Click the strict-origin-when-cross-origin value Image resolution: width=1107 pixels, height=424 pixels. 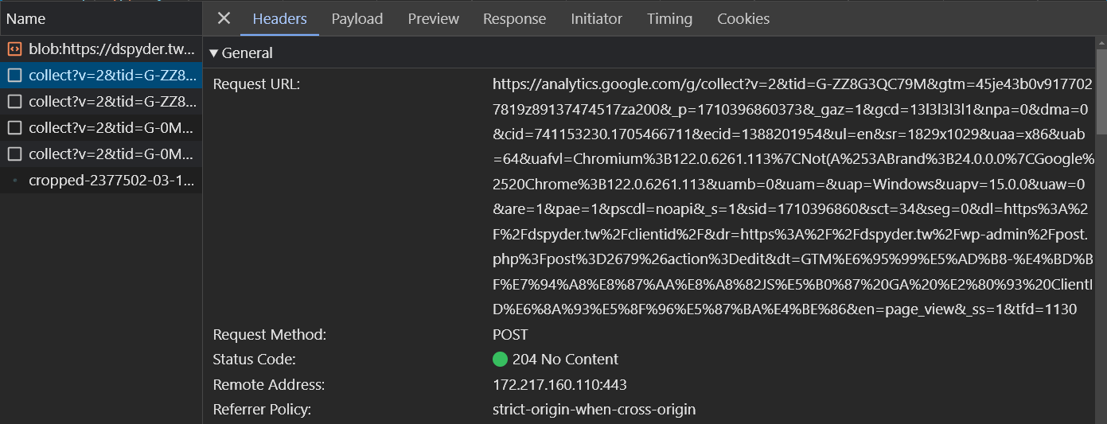click(594, 410)
